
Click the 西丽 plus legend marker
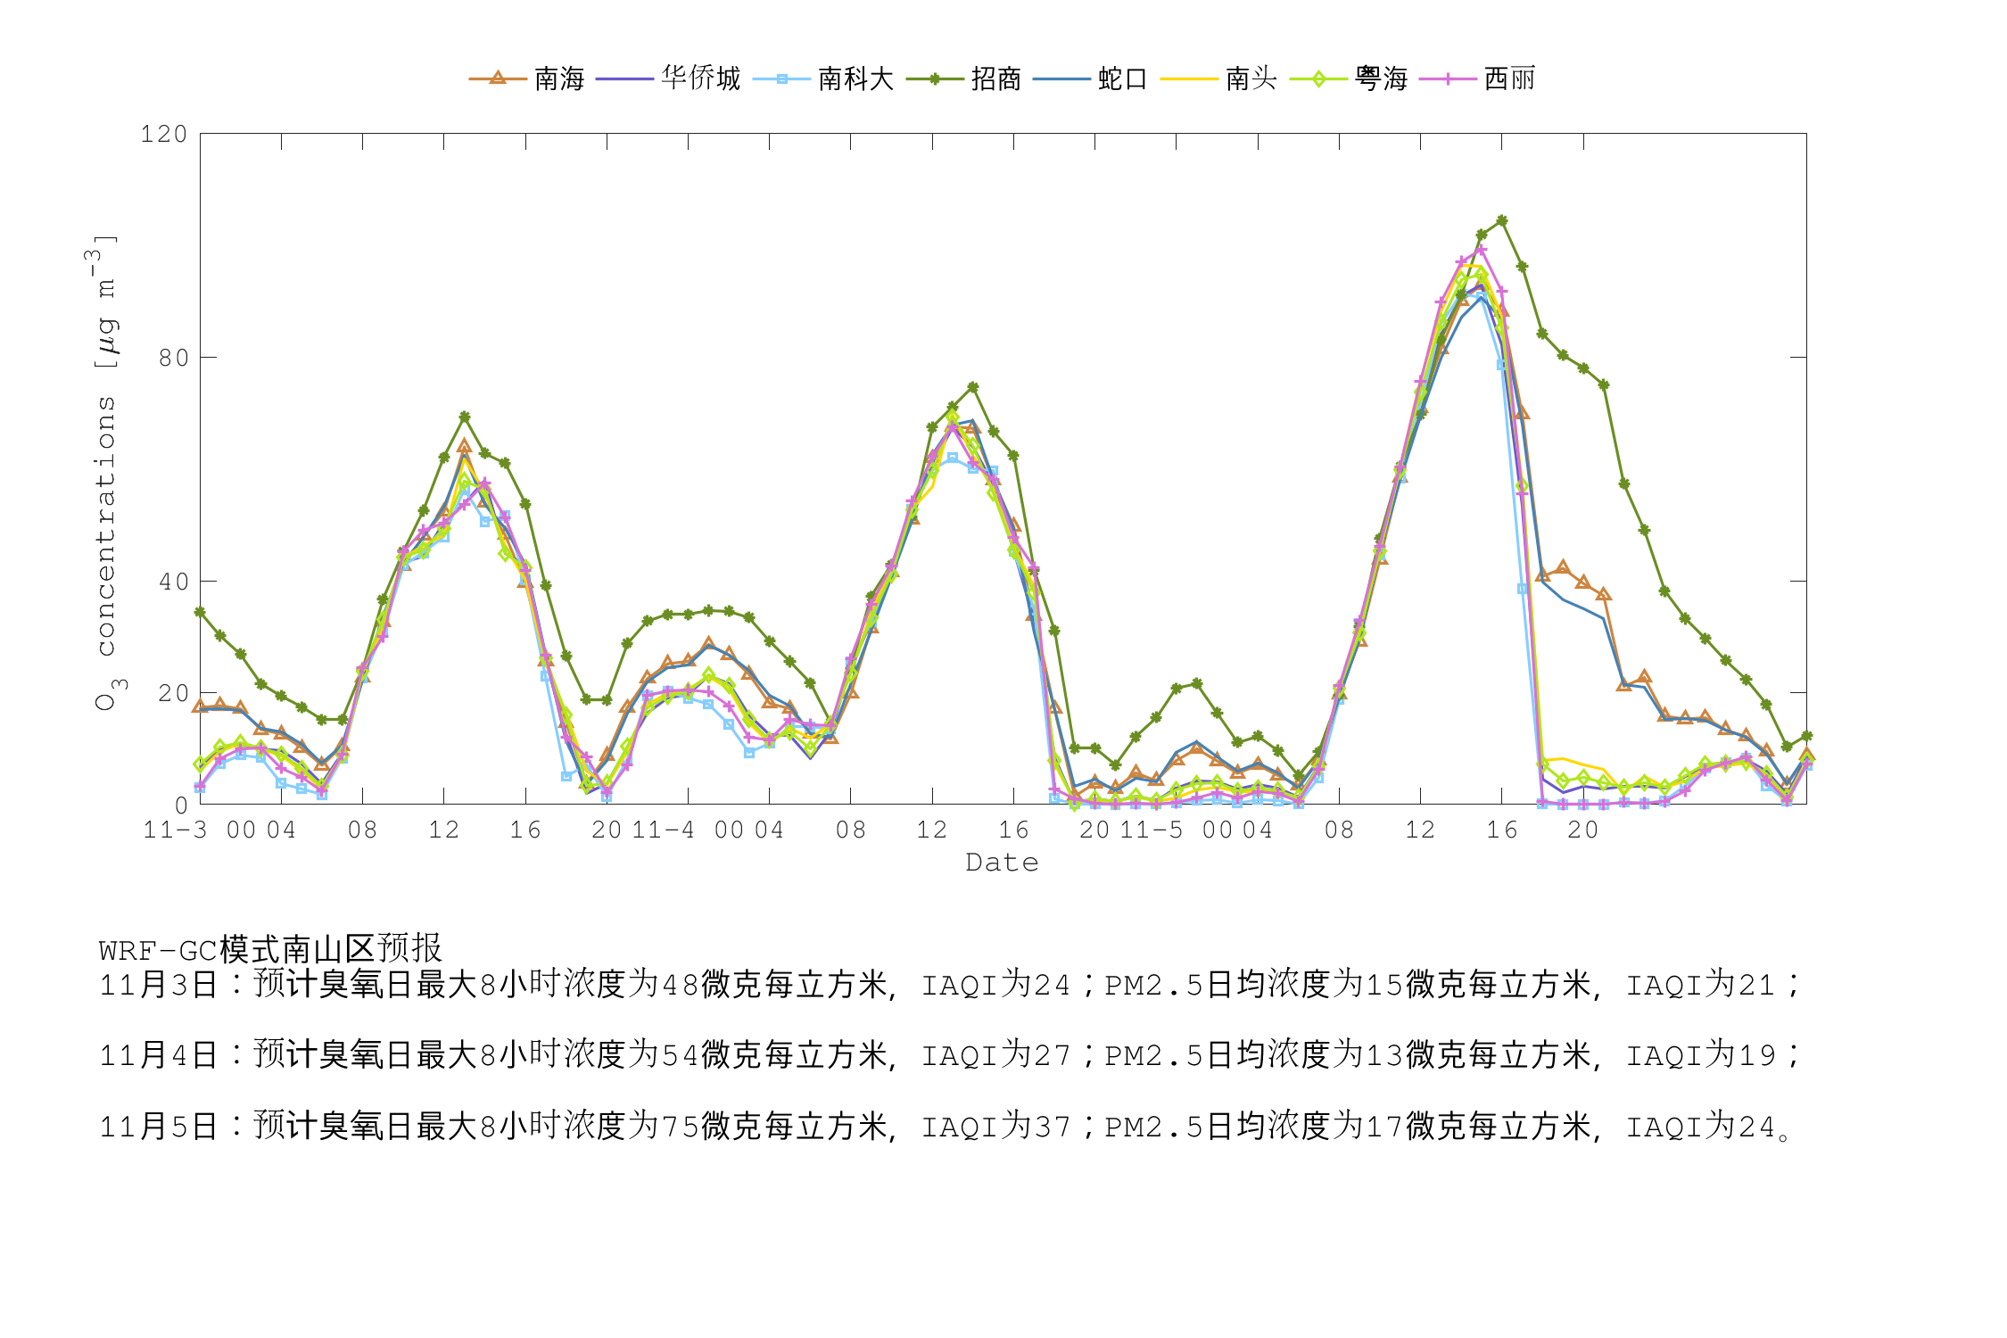pos(1448,78)
